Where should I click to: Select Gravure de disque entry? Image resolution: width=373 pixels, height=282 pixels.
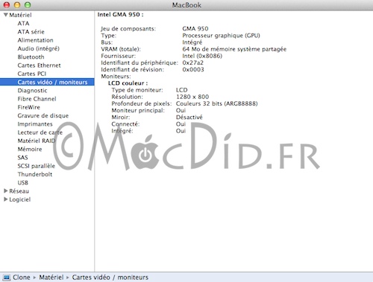(x=43, y=115)
